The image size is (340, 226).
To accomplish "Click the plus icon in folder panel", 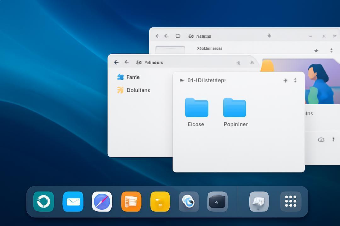I will click(x=285, y=80).
